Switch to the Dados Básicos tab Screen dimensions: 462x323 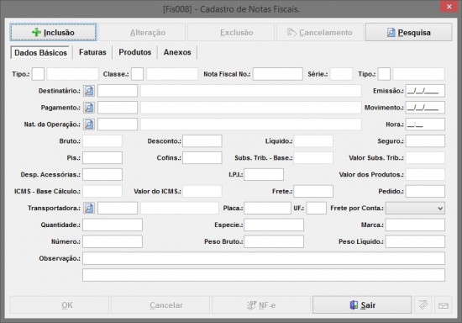click(40, 52)
